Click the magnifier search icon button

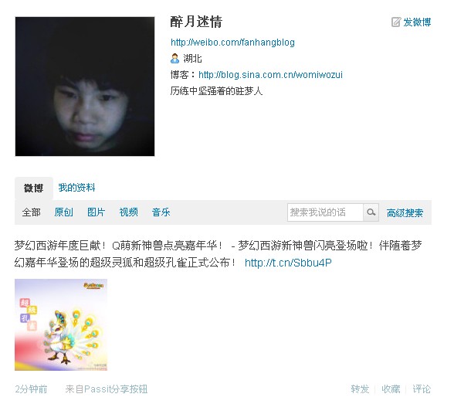tap(371, 212)
